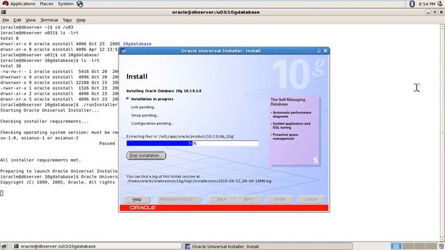Click the GNOME foot logo icon

coord(5,3)
